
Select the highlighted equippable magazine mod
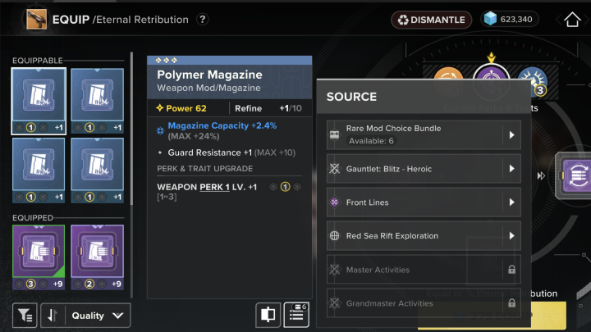click(x=39, y=101)
